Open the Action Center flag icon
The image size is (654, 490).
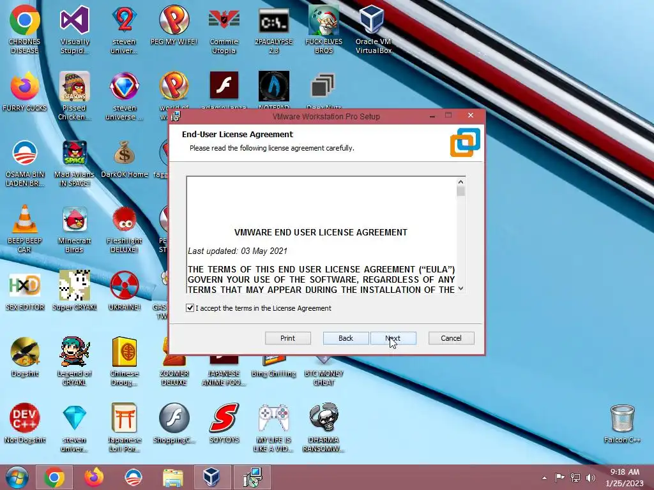[559, 477]
